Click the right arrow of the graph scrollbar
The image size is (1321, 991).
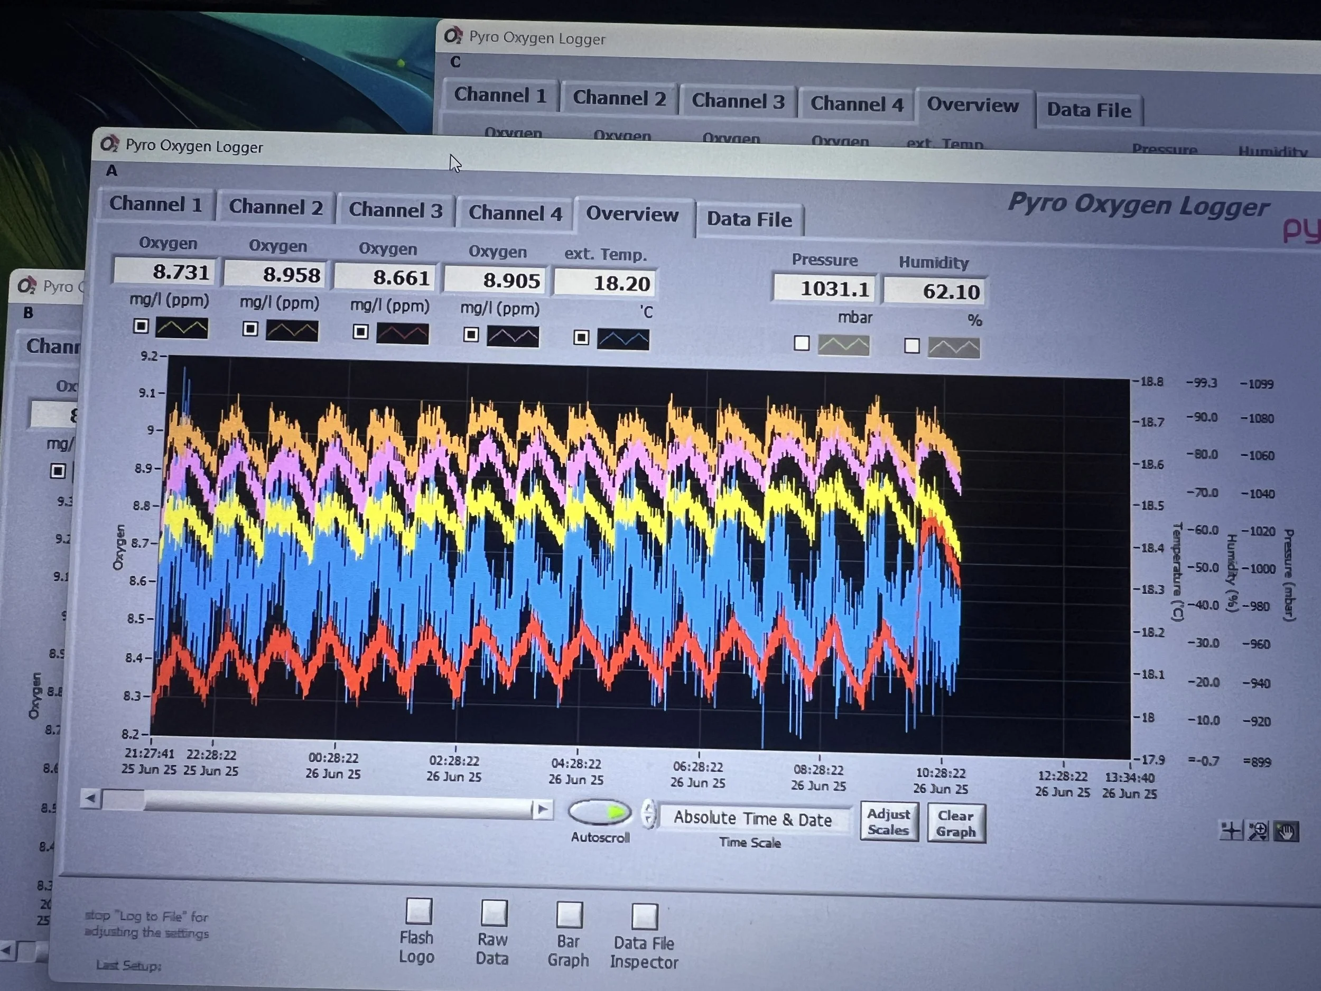tap(542, 809)
